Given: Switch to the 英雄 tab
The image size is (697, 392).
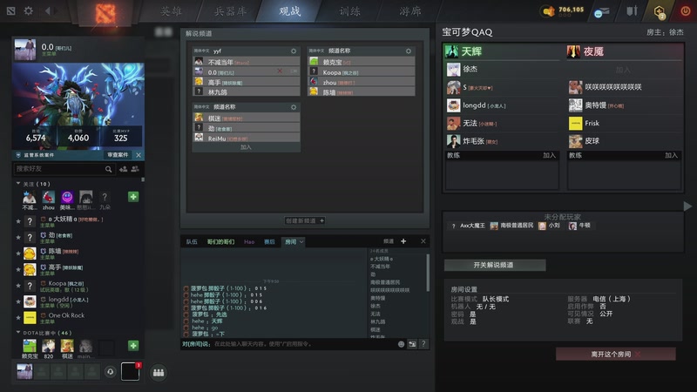Looking at the screenshot, I should point(171,11).
